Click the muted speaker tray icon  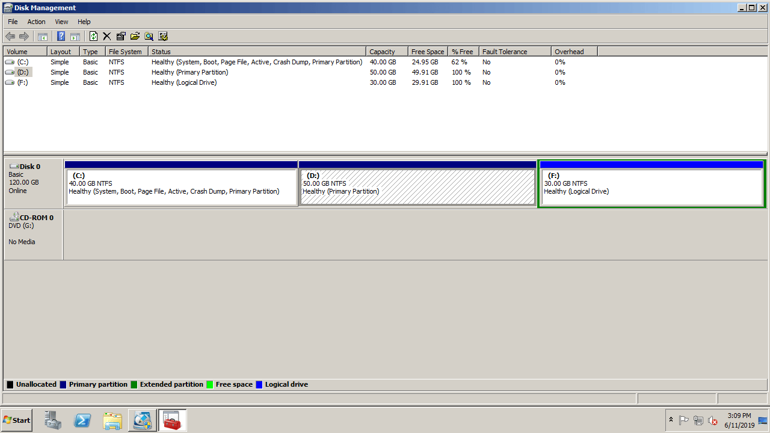[x=713, y=420]
